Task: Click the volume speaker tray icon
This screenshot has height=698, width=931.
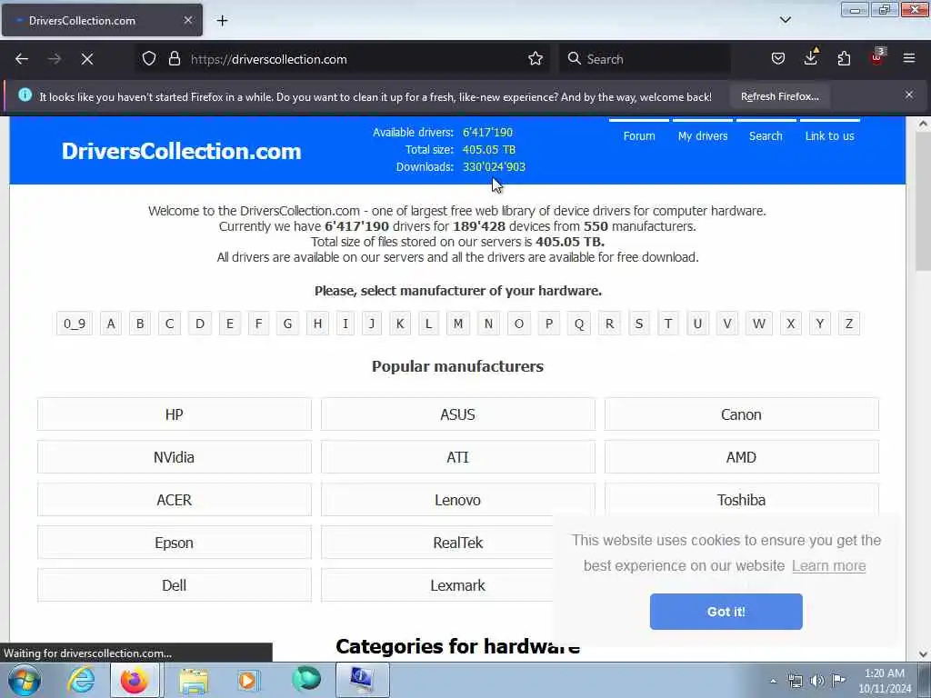Action: pos(817,681)
